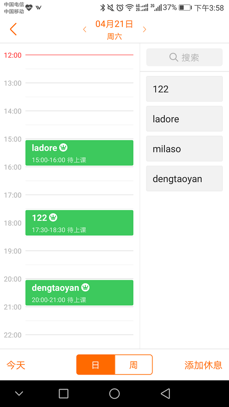Tap the Android home circle button

coord(114,394)
